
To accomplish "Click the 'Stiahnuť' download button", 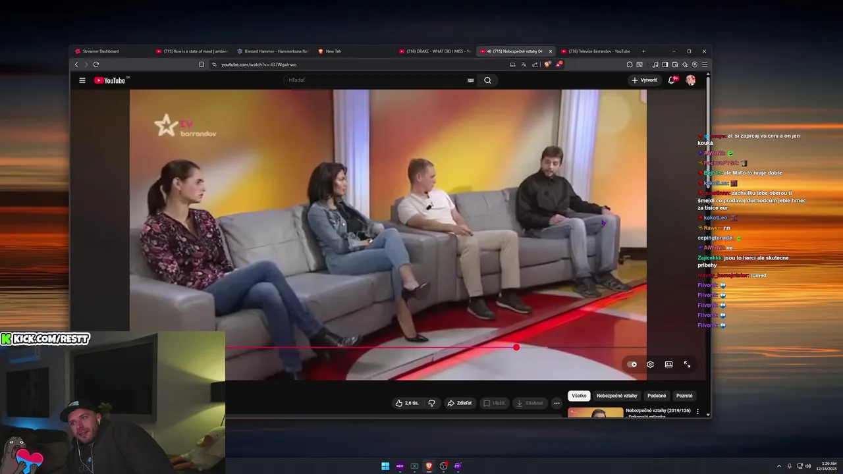I will point(530,403).
